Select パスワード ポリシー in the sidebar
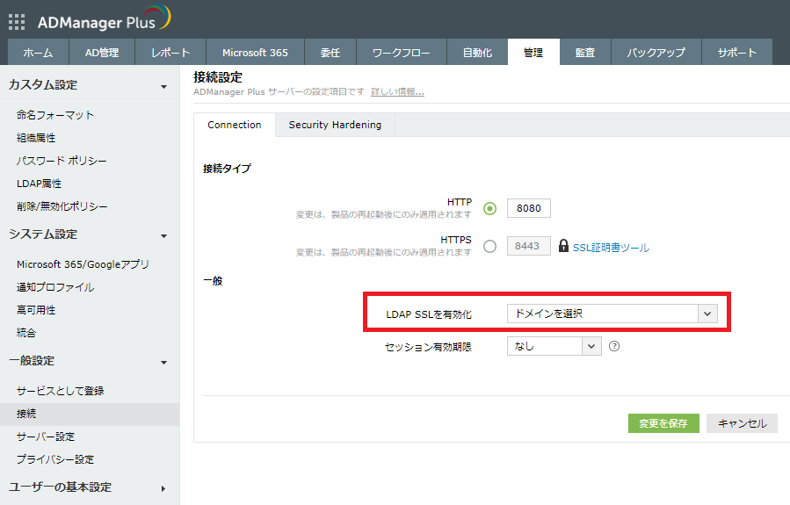This screenshot has height=505, width=790. [x=62, y=161]
